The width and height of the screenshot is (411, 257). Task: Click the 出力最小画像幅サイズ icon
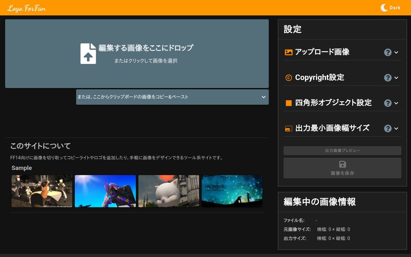tap(289, 128)
